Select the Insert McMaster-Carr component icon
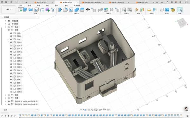 [x=173, y=9]
